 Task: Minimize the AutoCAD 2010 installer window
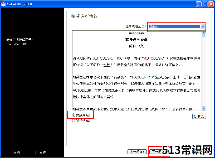click(x=198, y=4)
